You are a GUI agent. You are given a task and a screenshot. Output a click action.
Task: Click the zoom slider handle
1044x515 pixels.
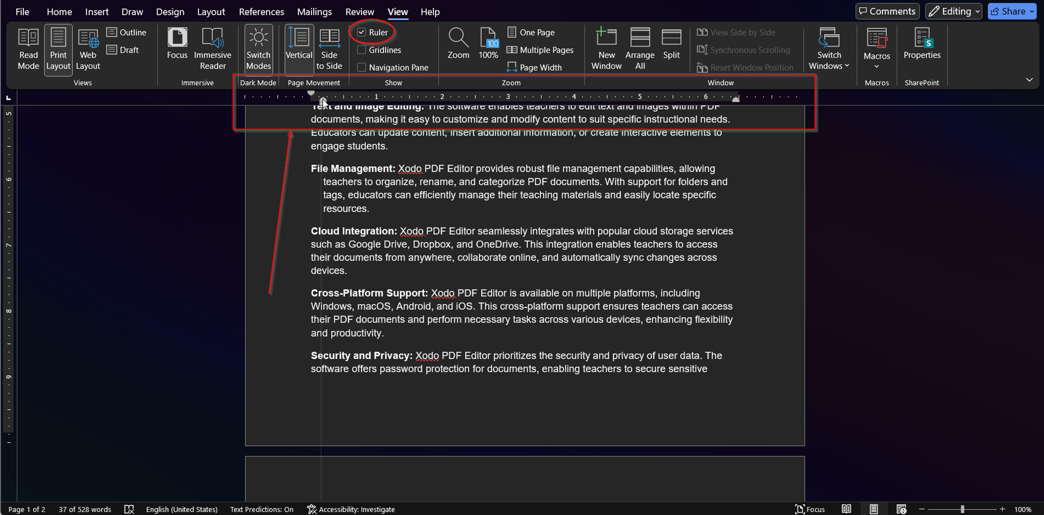tap(962, 509)
